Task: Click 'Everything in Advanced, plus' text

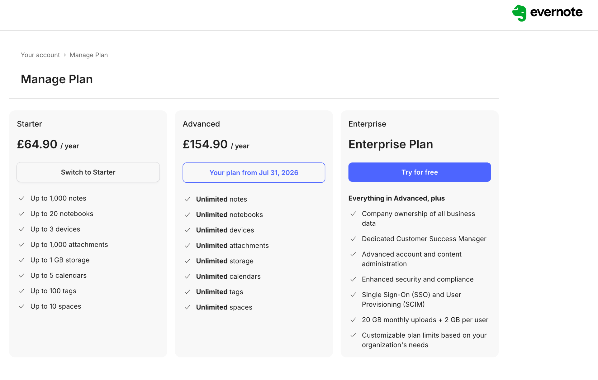Action: 396,198
